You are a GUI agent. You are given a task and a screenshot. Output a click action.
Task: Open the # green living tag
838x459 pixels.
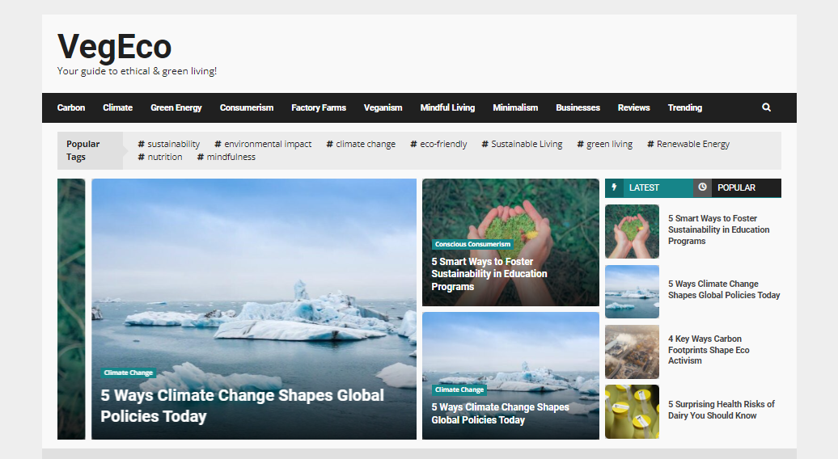[x=604, y=144]
